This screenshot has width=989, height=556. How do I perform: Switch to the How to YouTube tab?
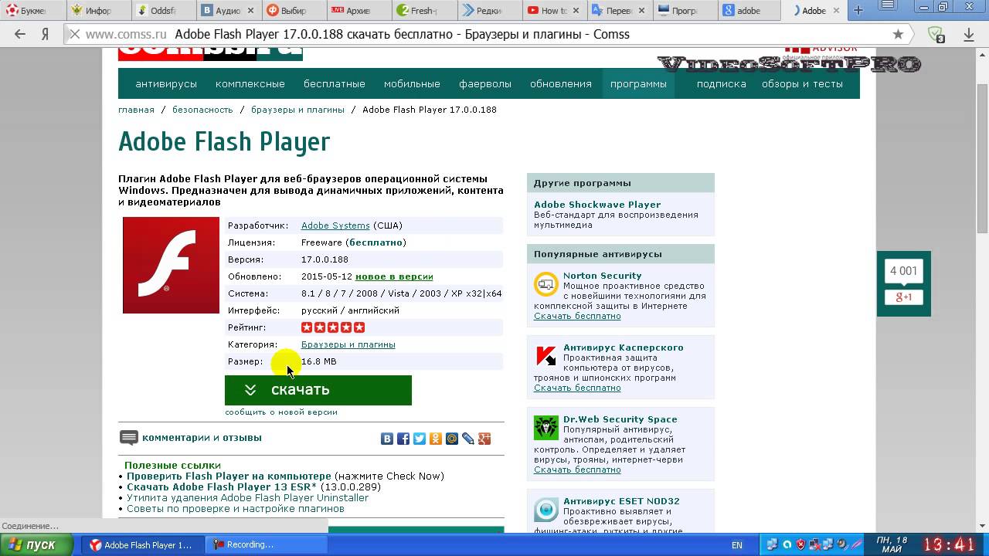click(553, 11)
